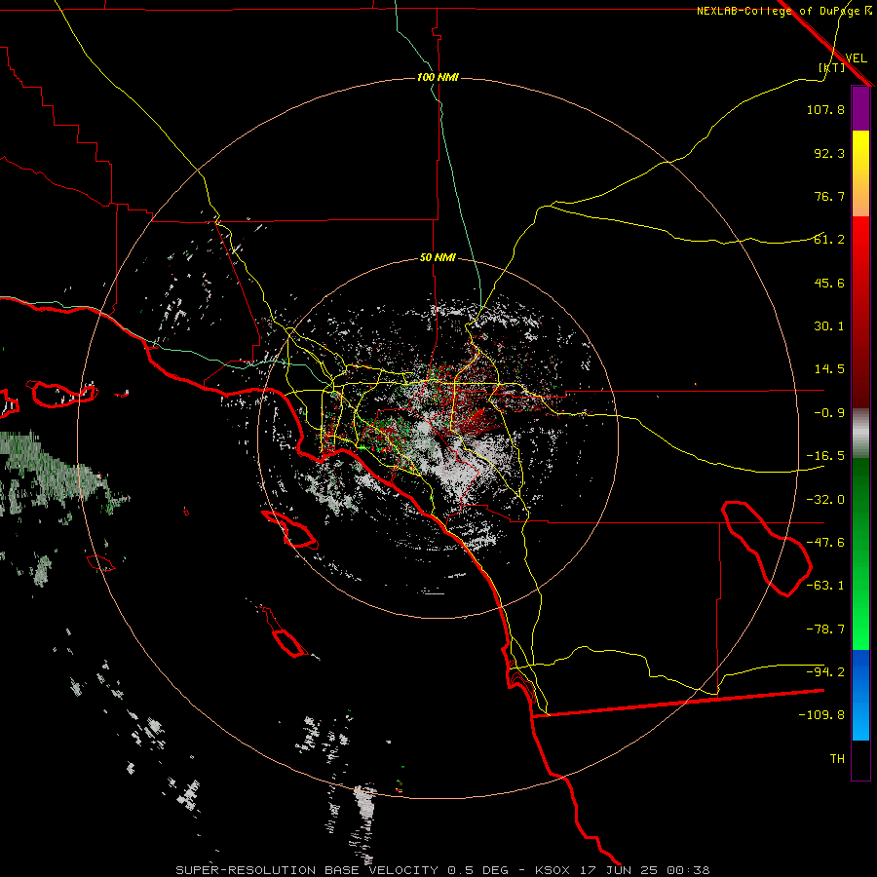The image size is (877, 877).
Task: Pick the gray near-zero segment of the color bar
Action: coord(860,434)
